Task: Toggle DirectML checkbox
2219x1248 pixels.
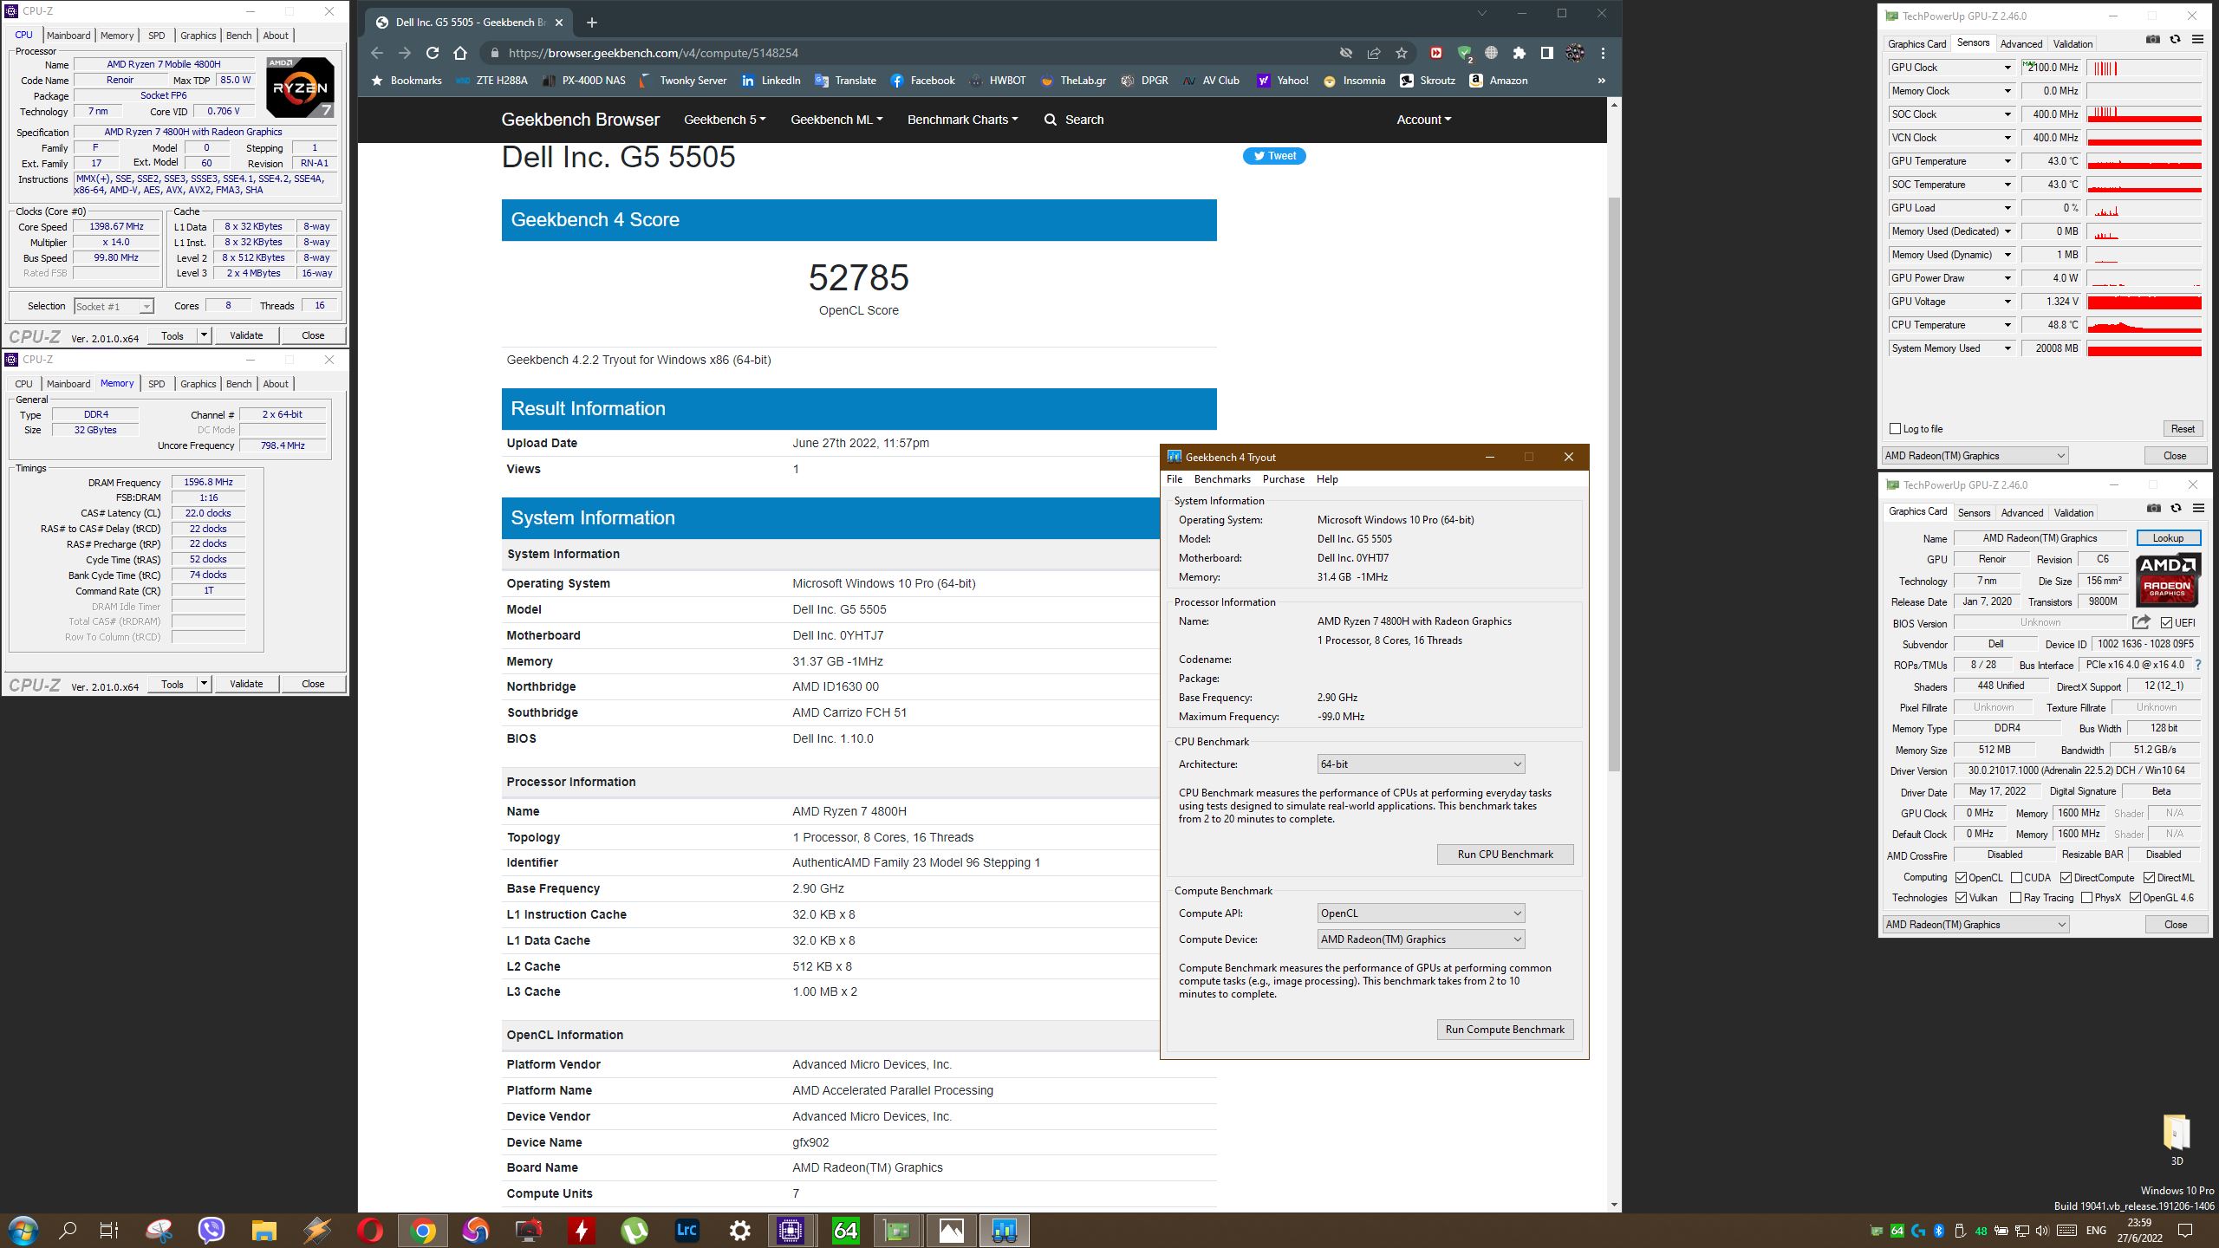Action: (x=2150, y=878)
